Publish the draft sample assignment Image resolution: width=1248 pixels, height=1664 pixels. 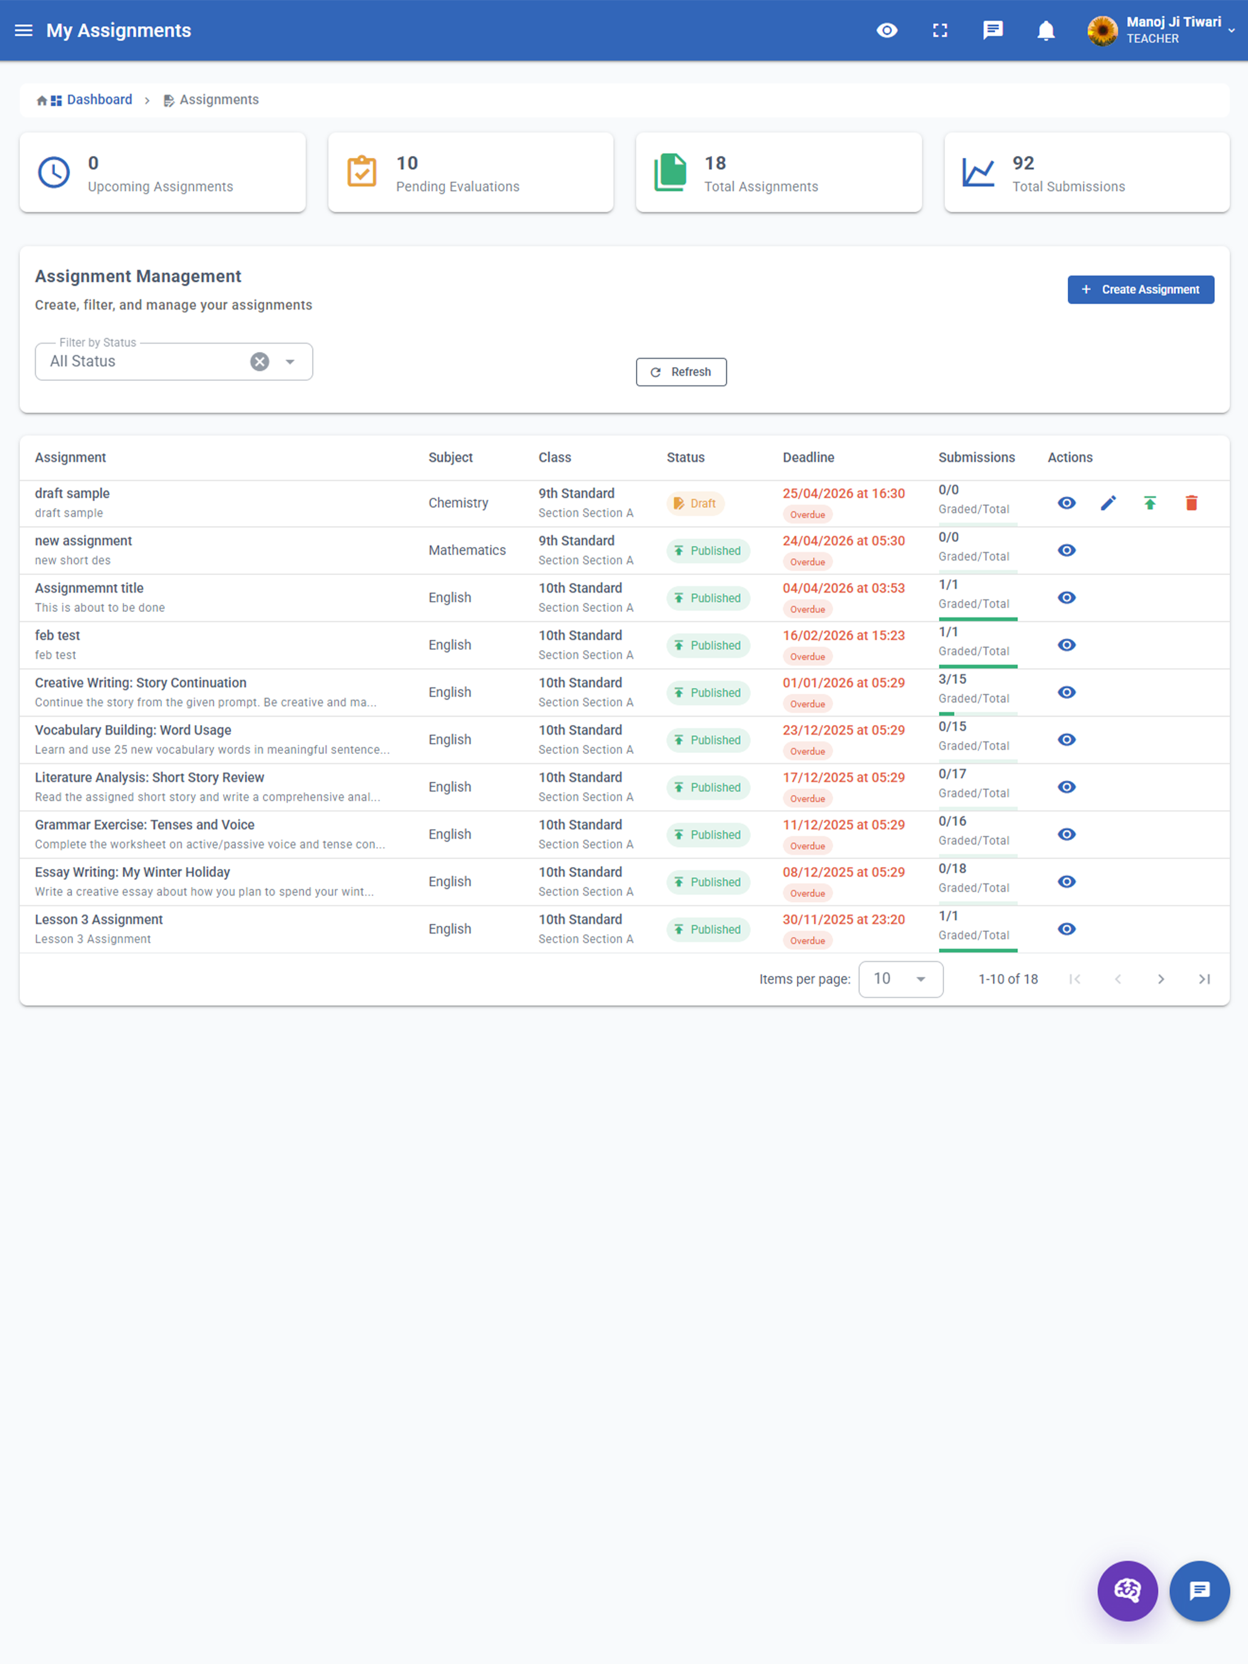[x=1149, y=503]
